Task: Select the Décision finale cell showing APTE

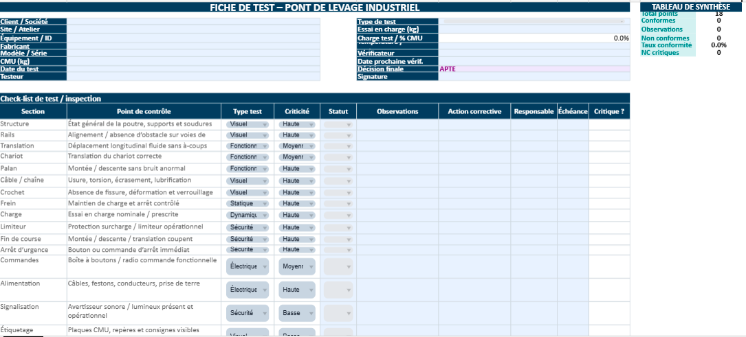Action: (534, 69)
